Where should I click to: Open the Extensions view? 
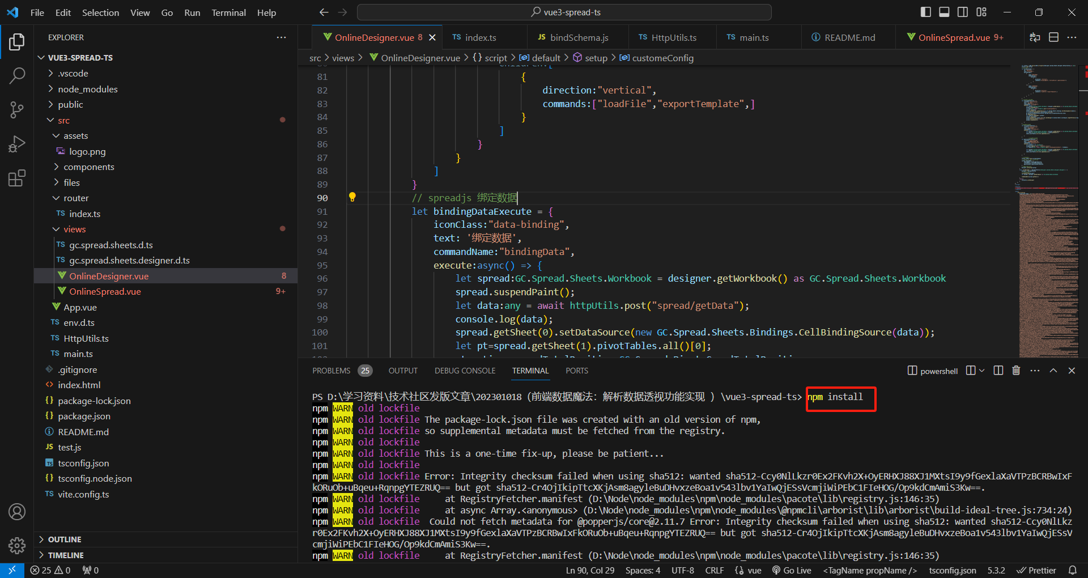17,178
